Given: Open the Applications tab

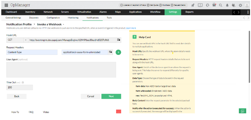Looking at the screenshot, I should coord(136,12).
